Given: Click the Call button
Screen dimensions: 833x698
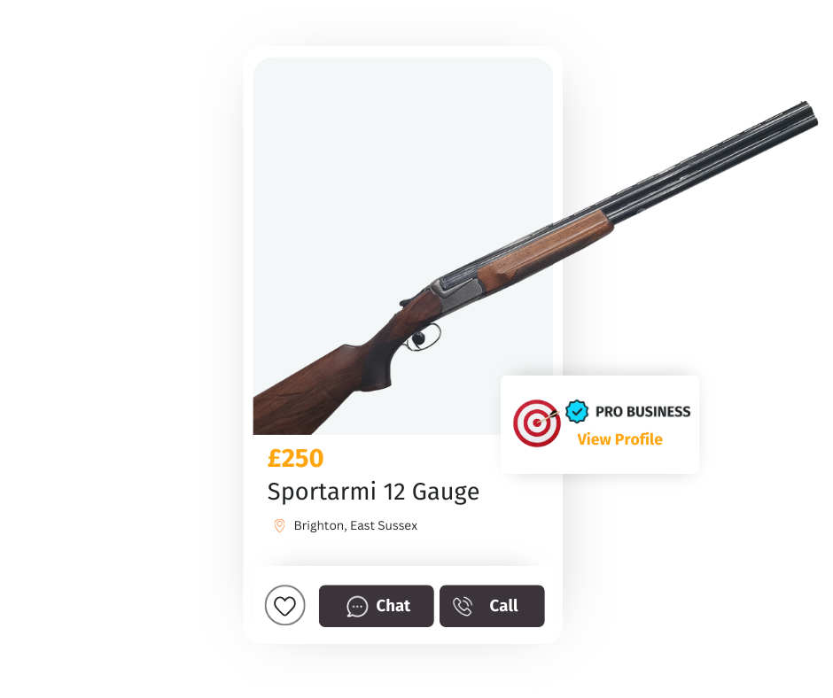Looking at the screenshot, I should pos(492,606).
